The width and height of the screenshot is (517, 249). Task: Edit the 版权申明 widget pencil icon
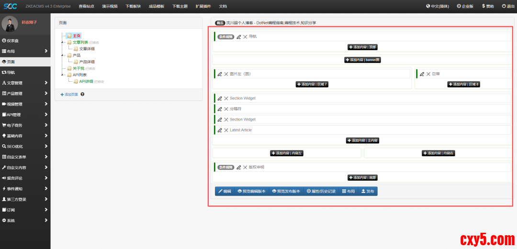pyautogui.click(x=239, y=167)
